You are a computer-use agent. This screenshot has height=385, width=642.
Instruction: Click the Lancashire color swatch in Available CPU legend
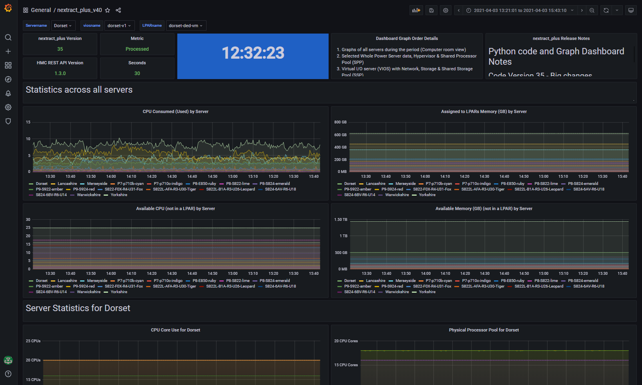53,281
